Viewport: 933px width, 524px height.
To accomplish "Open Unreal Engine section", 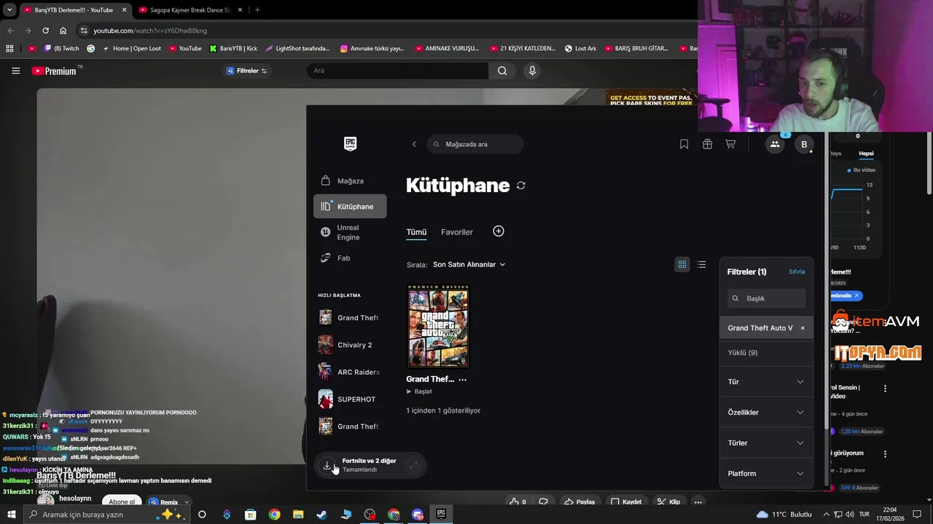I will pyautogui.click(x=350, y=232).
